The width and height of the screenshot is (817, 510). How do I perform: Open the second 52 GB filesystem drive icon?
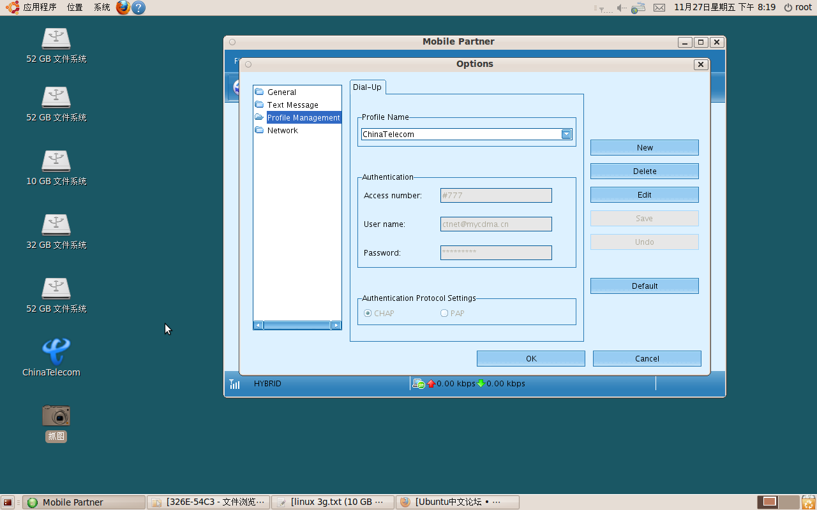[x=56, y=97]
